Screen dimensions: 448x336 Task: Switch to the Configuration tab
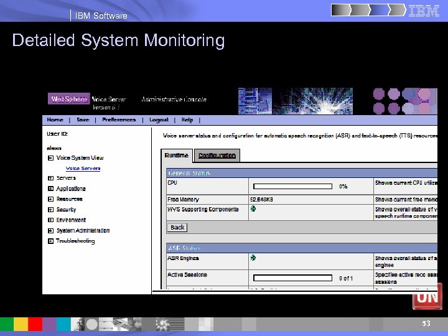click(217, 156)
